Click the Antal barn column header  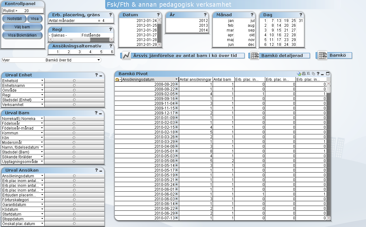click(x=223, y=80)
